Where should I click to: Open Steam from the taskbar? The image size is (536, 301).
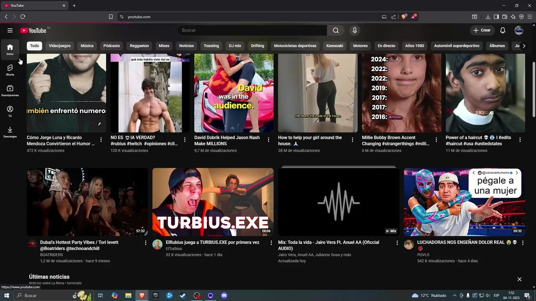183,296
